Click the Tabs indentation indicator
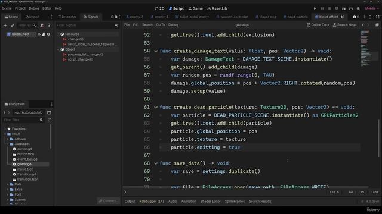The width and height of the screenshot is (382, 214). (x=375, y=192)
